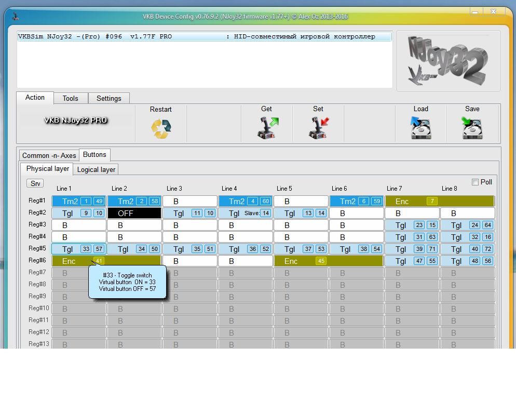Select the Tgl 24 64 cell
The width and height of the screenshot is (516, 399).
[468, 225]
